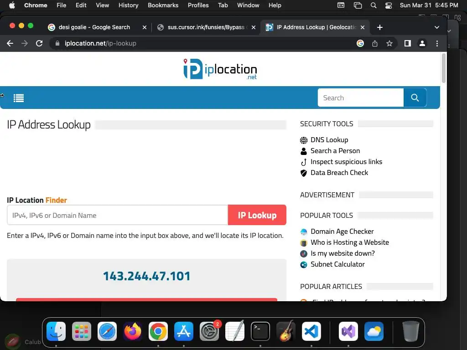Bookmark this page with the star icon
Screen dimensions: 467x350
tap(389, 43)
